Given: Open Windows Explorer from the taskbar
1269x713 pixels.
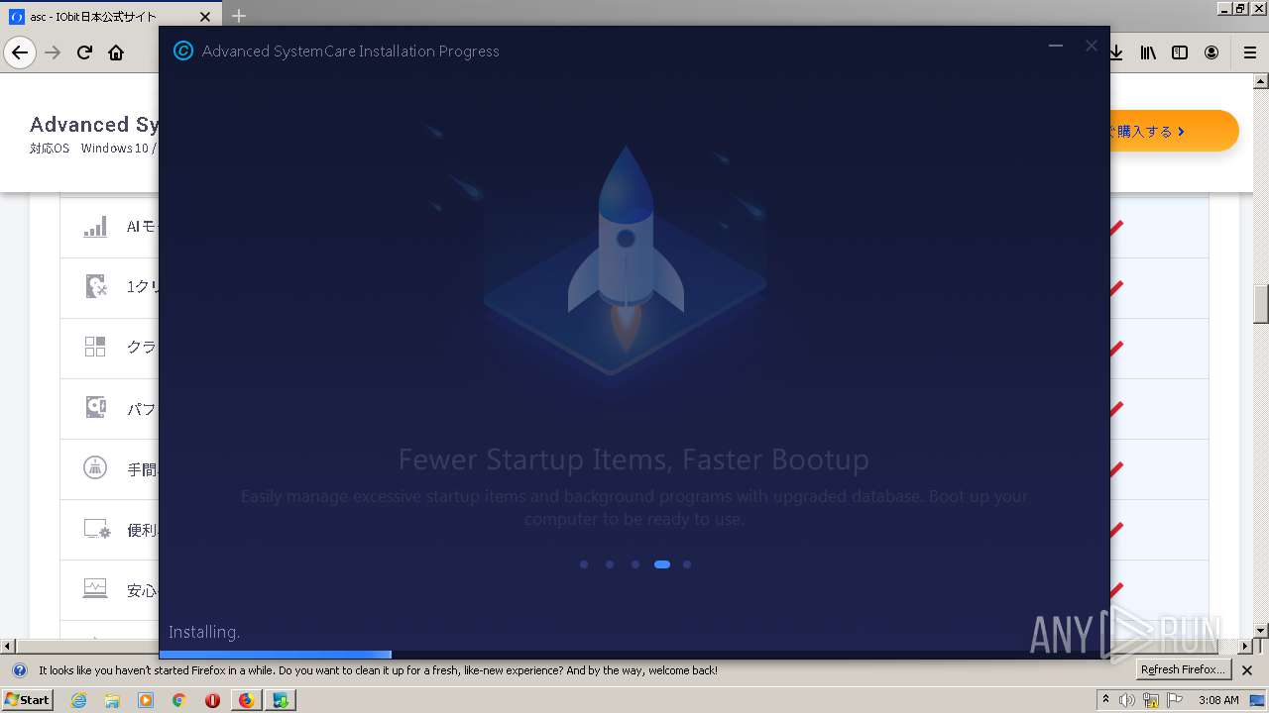Looking at the screenshot, I should (112, 700).
